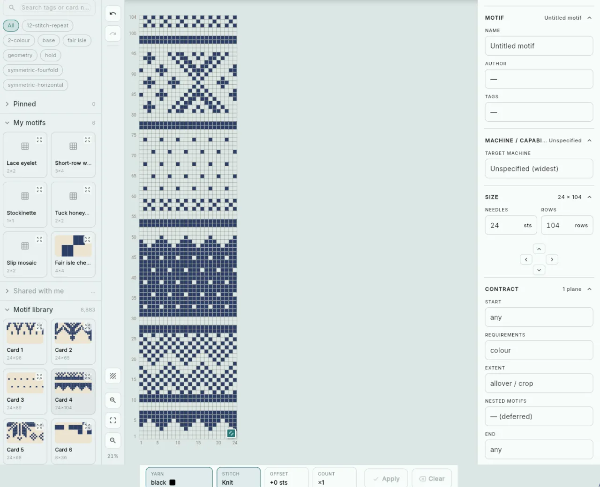Toggle the geometry tag filter
Viewport: 600px width, 487px height.
20,55
